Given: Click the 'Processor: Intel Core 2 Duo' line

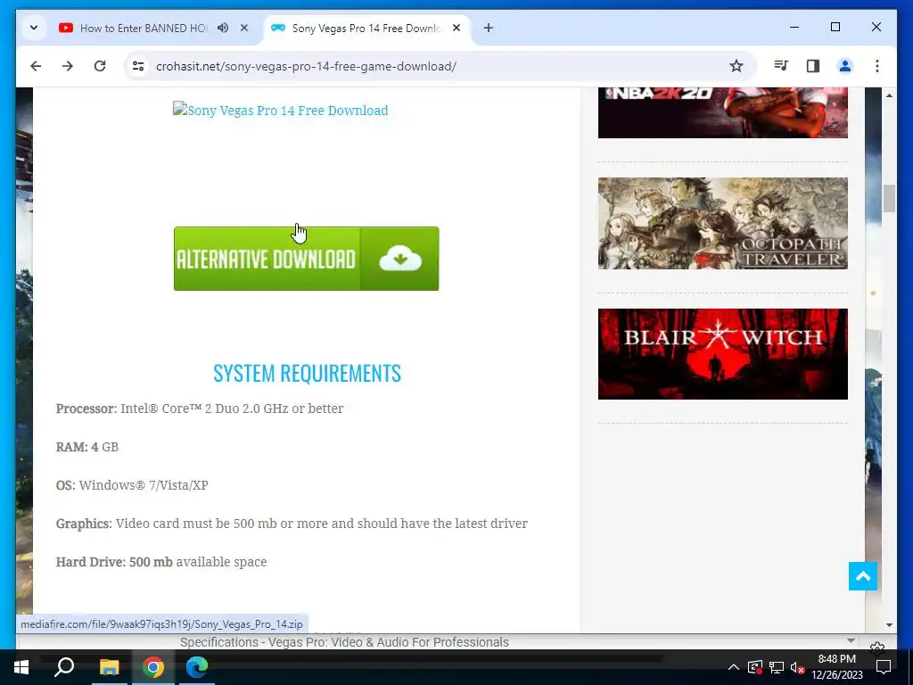Looking at the screenshot, I should (x=200, y=409).
